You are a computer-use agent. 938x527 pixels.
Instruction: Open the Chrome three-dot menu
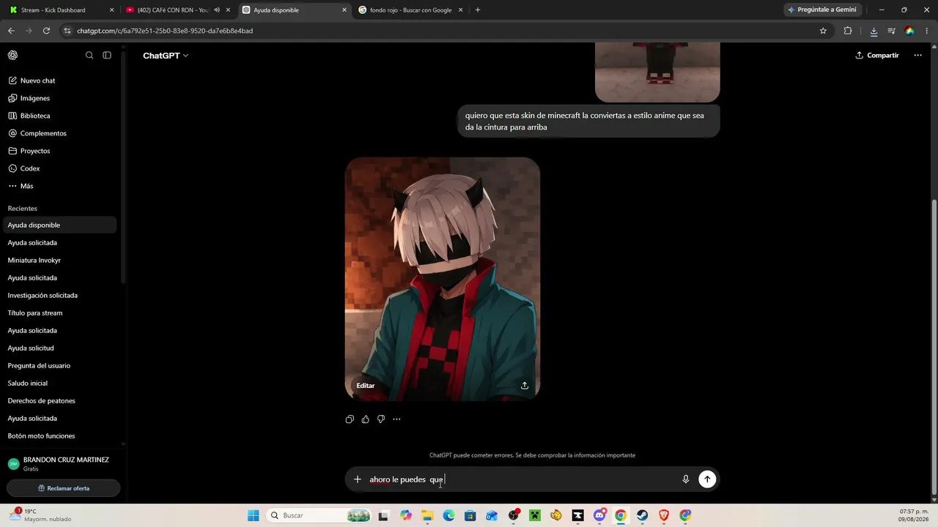click(x=927, y=31)
